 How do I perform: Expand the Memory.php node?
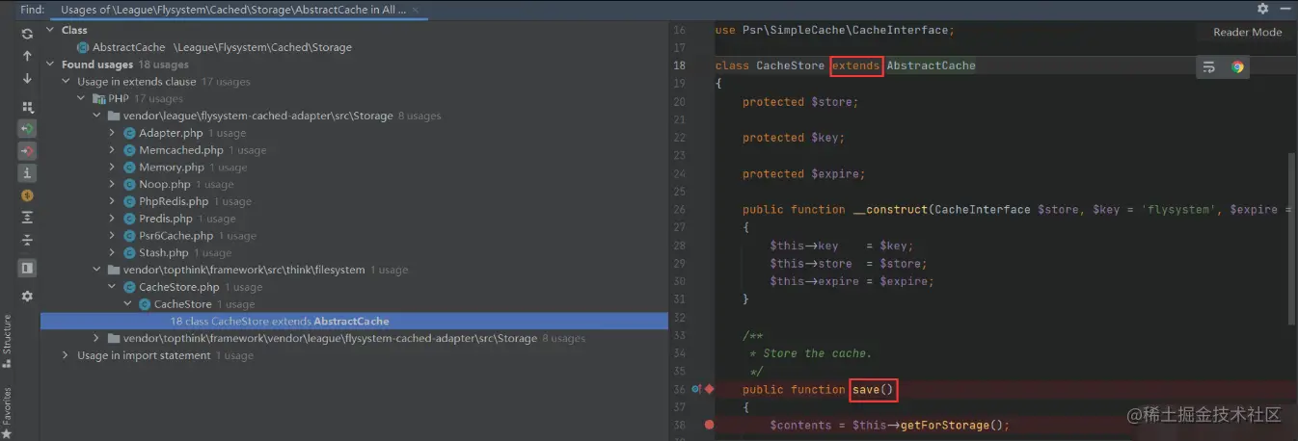coord(113,168)
